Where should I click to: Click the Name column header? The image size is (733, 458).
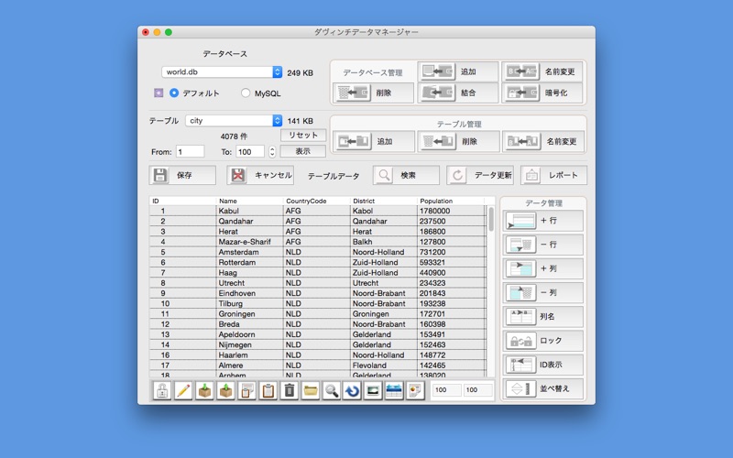pyautogui.click(x=249, y=201)
